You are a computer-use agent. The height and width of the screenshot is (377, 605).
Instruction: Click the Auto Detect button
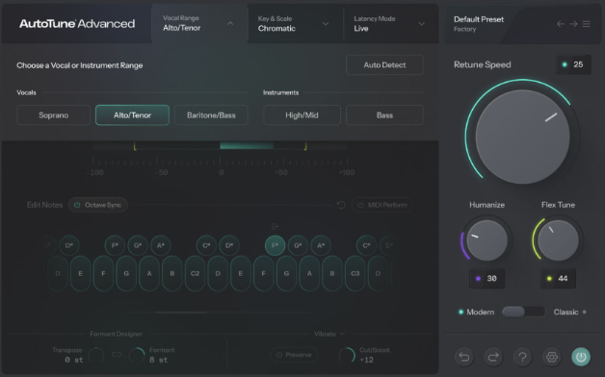click(x=384, y=65)
